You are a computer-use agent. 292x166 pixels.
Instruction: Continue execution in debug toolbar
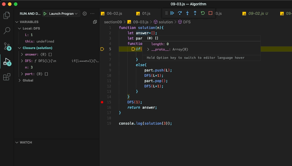coord(172,13)
